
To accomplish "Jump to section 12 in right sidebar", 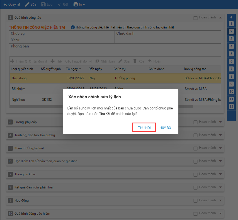I will tap(231, 107).
